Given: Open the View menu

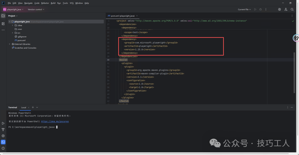Looking at the screenshot, I should point(20,3).
